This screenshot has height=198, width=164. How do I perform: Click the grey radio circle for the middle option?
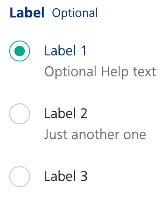(20, 114)
